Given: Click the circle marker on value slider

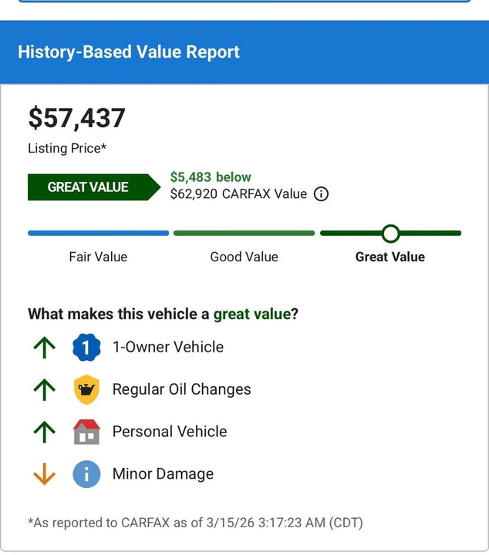Looking at the screenshot, I should click(x=390, y=234).
